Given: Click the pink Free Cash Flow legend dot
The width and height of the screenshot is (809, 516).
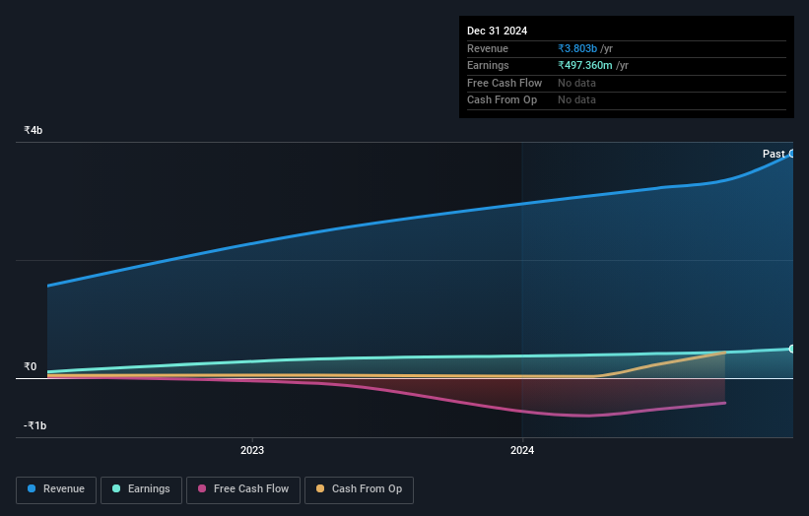Looking at the screenshot, I should pos(202,488).
